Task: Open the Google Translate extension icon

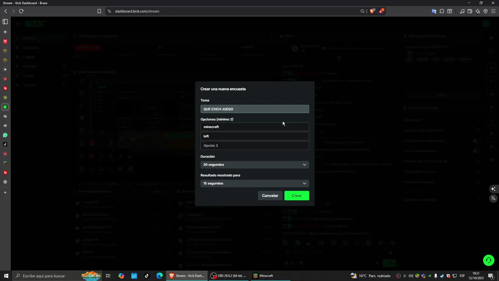Action: (434, 11)
